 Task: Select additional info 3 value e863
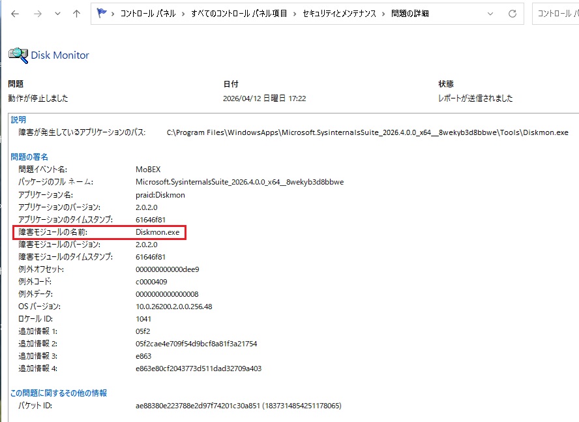click(x=143, y=356)
